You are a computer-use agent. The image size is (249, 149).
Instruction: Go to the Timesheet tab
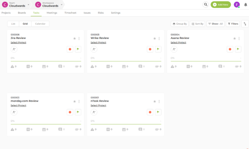[70, 13]
